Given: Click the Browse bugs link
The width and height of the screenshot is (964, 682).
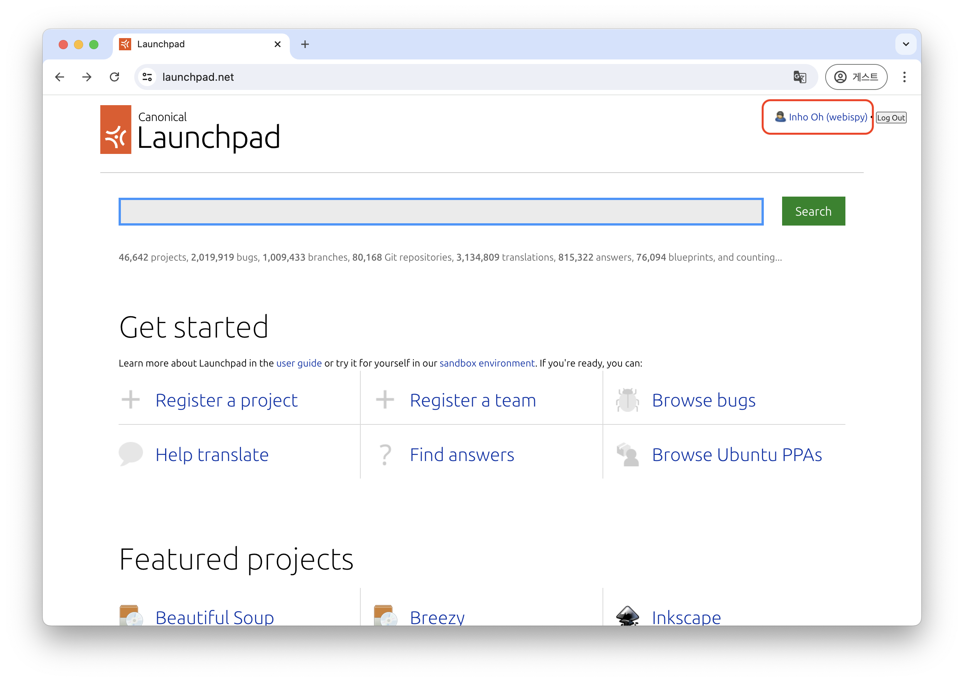Looking at the screenshot, I should (704, 400).
